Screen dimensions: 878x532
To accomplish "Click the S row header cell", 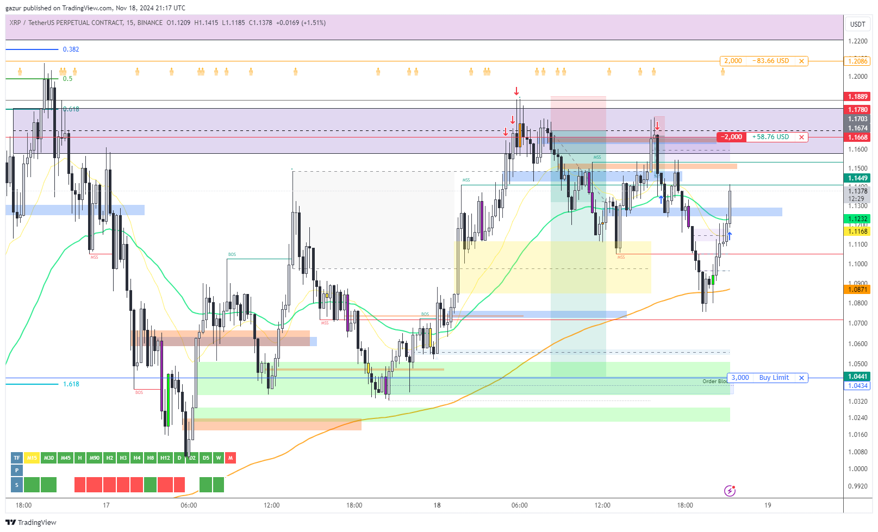I will point(17,485).
